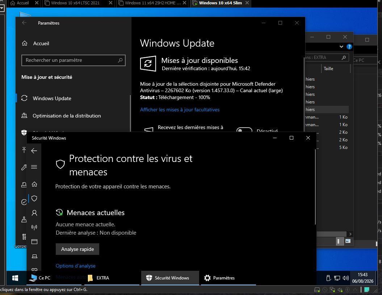This screenshot has width=382, height=295.
Task: Open account protection person icon in Sécurité Windows
Action: click(34, 213)
